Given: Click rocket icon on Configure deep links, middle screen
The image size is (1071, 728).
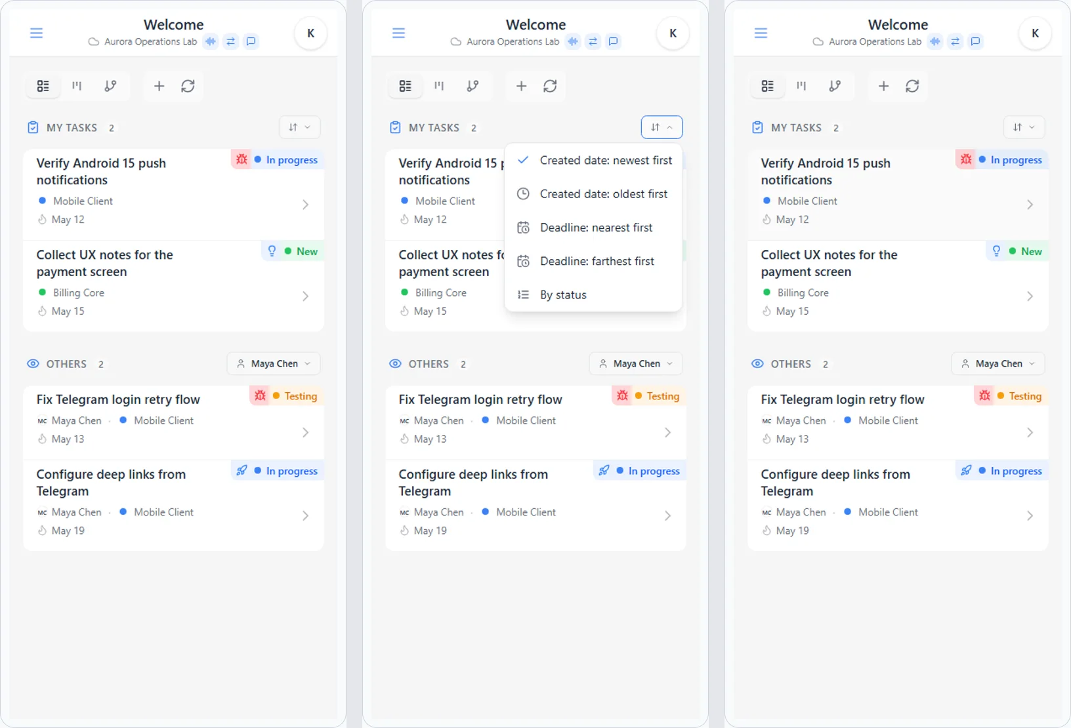Looking at the screenshot, I should click(604, 470).
